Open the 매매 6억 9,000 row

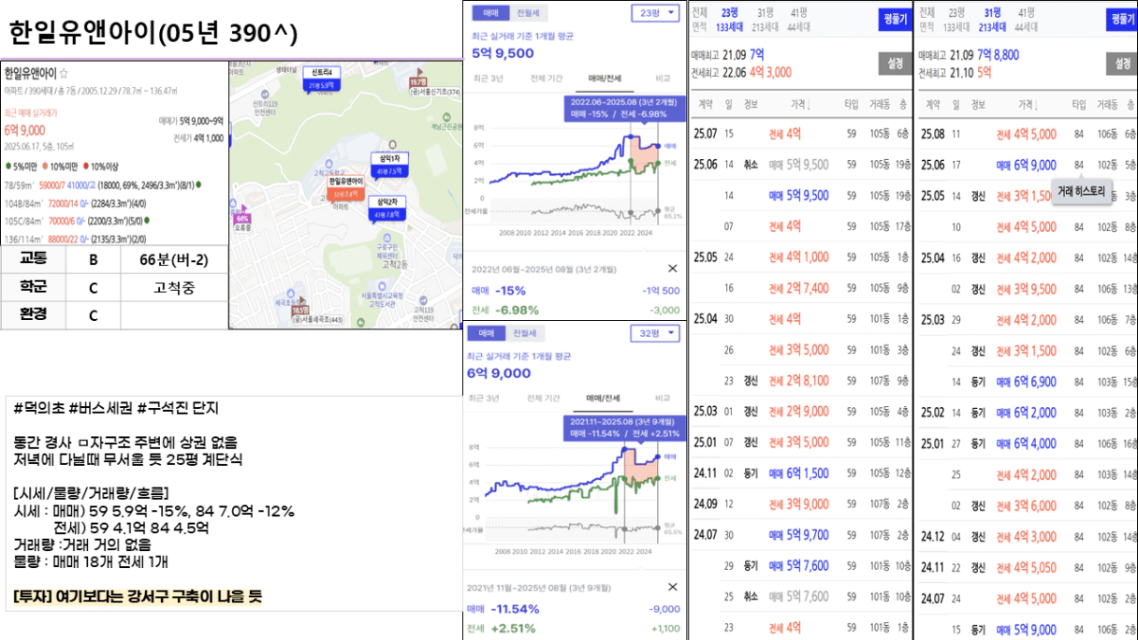coord(1028,165)
